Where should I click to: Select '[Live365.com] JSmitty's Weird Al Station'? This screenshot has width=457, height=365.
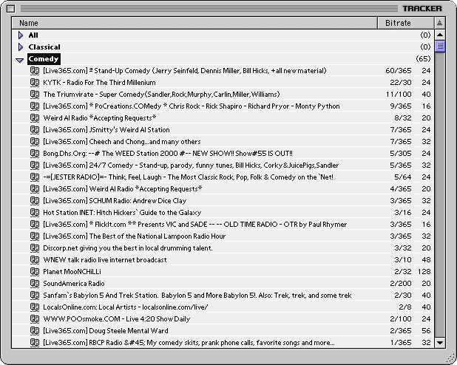coord(106,129)
